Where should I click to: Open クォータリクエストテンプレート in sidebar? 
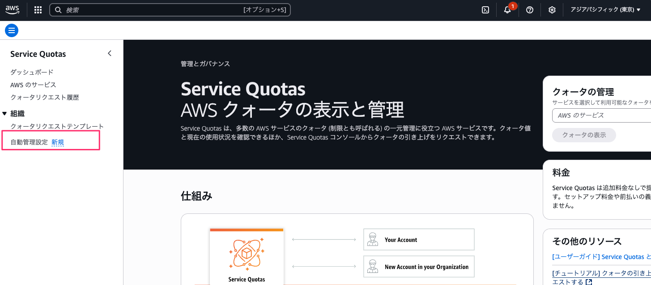57,126
